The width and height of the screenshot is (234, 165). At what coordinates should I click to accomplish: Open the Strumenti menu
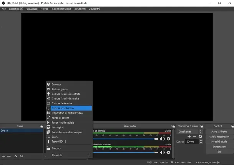click(x=80, y=8)
